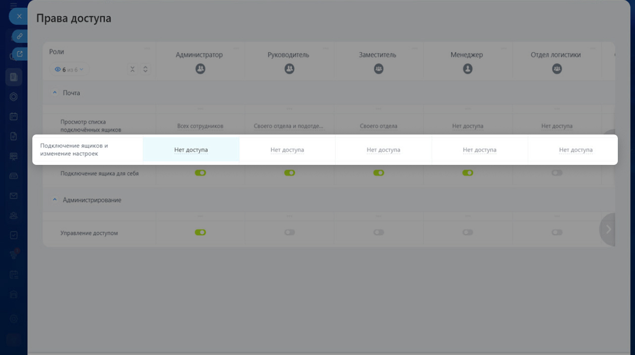Click the 'Подключение ящиков и изменение настроек' label

[74, 149]
